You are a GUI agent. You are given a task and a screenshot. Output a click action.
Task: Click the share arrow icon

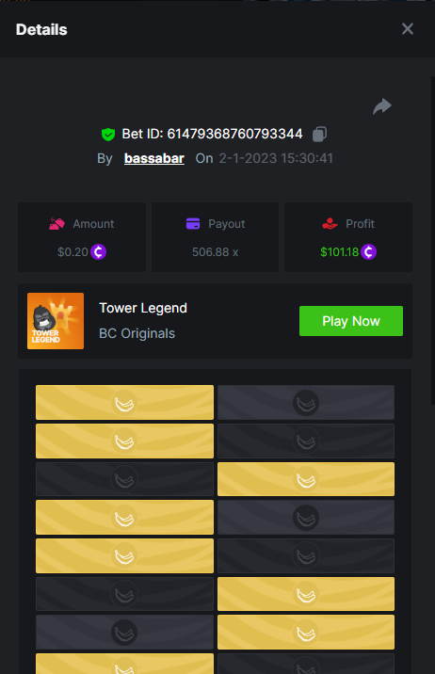(382, 106)
